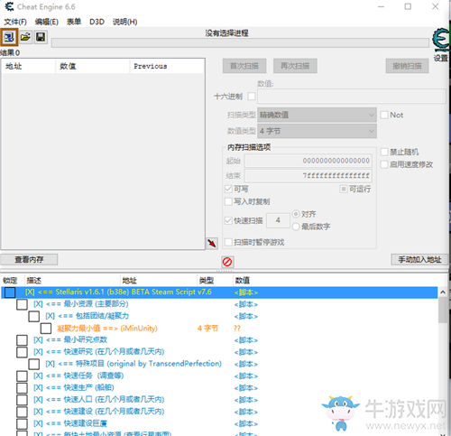This screenshot has width=451, height=436.
Task: Enable the 启用速度修改 checkbox
Action: tap(384, 164)
